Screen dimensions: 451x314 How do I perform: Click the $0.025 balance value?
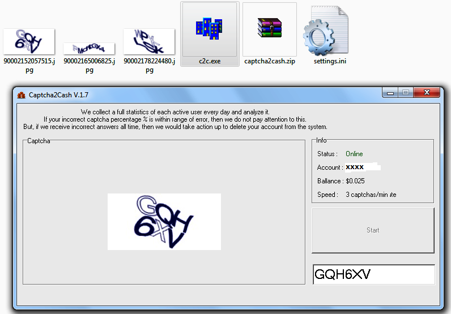click(355, 181)
